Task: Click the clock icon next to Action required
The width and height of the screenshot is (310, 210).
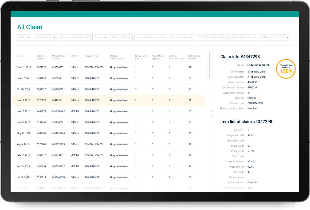Action: (x=248, y=65)
